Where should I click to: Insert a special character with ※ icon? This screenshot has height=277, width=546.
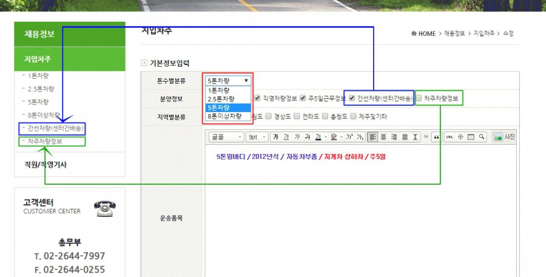coord(460,137)
